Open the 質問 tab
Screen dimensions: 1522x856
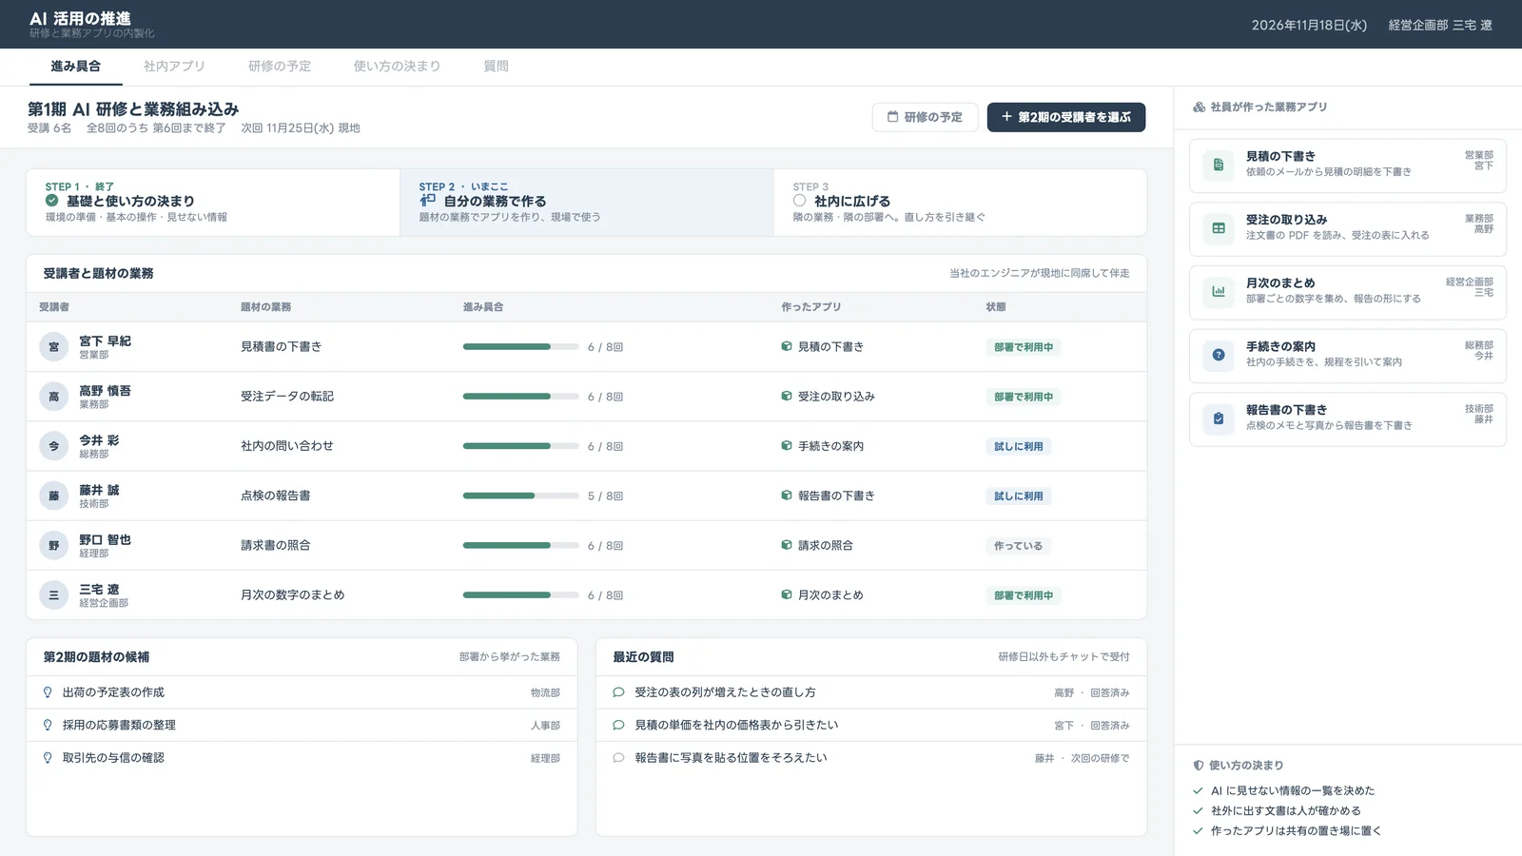pos(496,67)
